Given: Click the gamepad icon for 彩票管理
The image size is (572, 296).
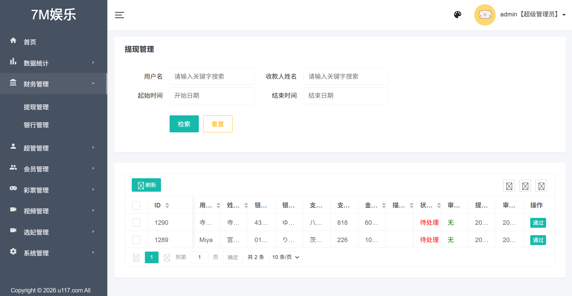Looking at the screenshot, I should [13, 188].
